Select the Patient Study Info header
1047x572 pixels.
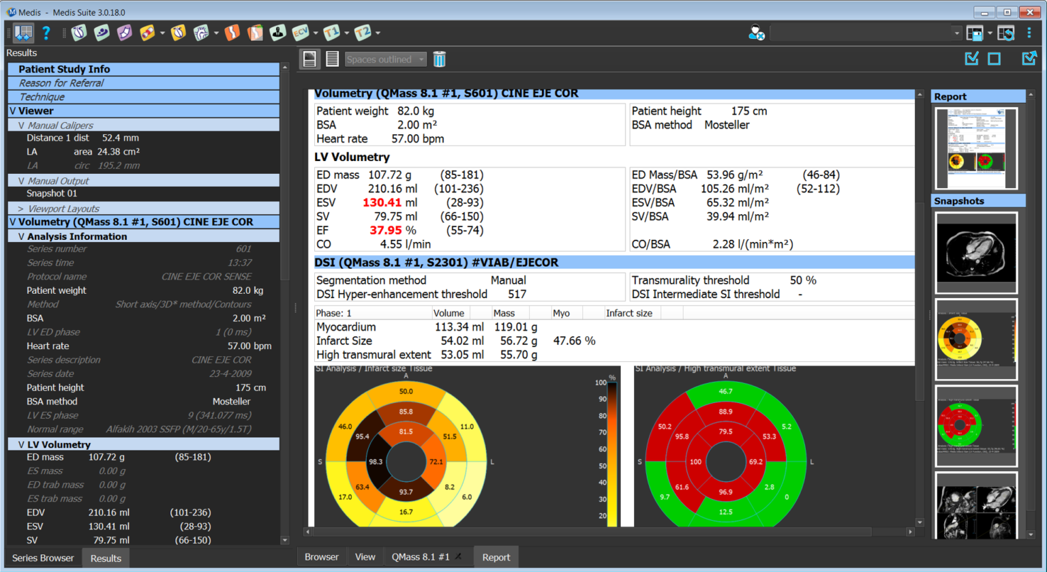(64, 69)
